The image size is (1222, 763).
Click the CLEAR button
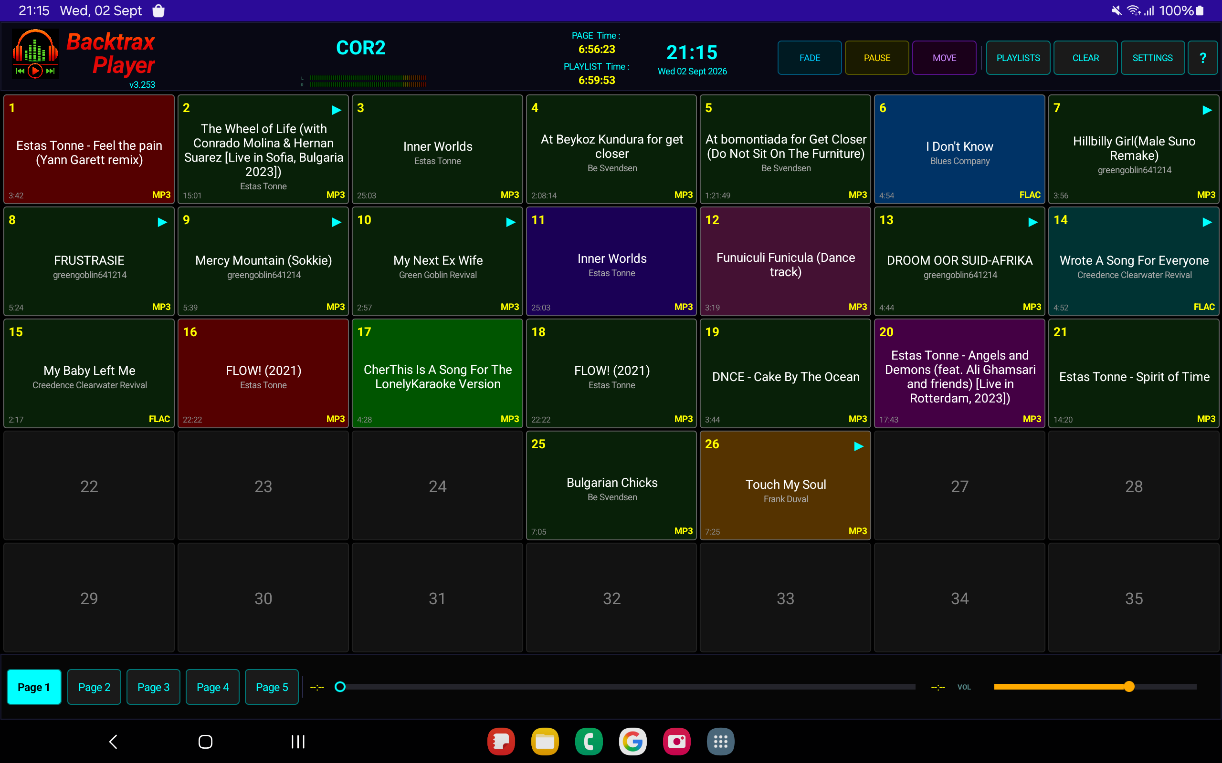click(x=1085, y=58)
